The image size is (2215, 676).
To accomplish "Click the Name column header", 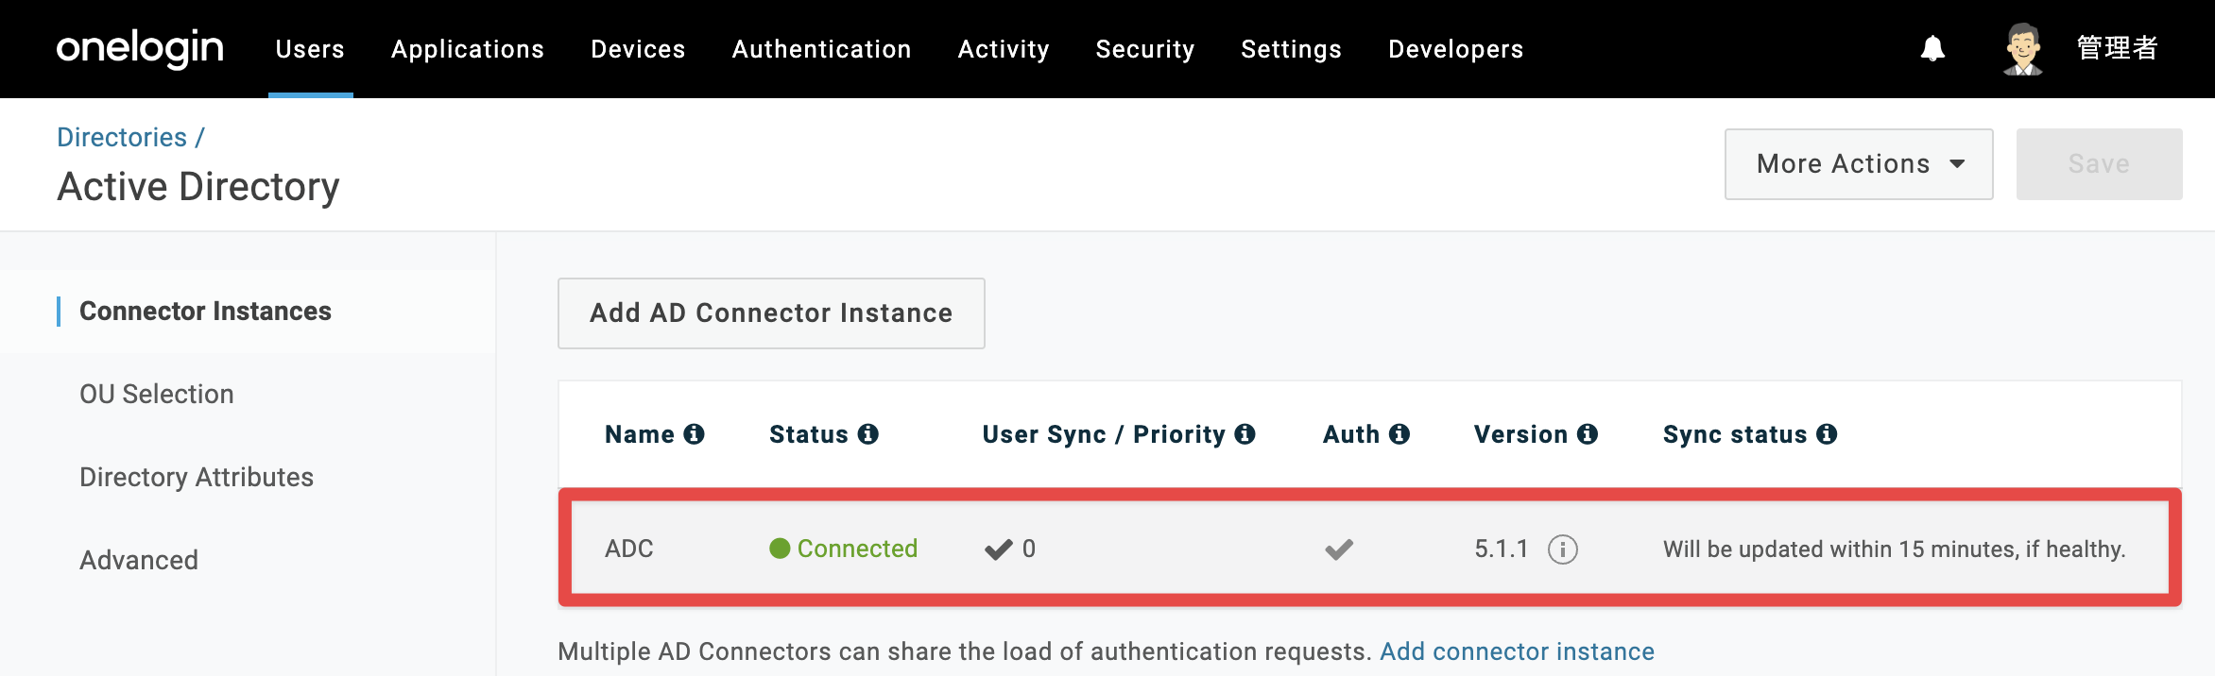I will (640, 434).
